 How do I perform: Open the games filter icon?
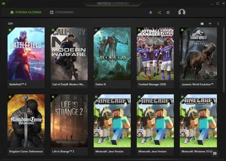tap(210, 24)
